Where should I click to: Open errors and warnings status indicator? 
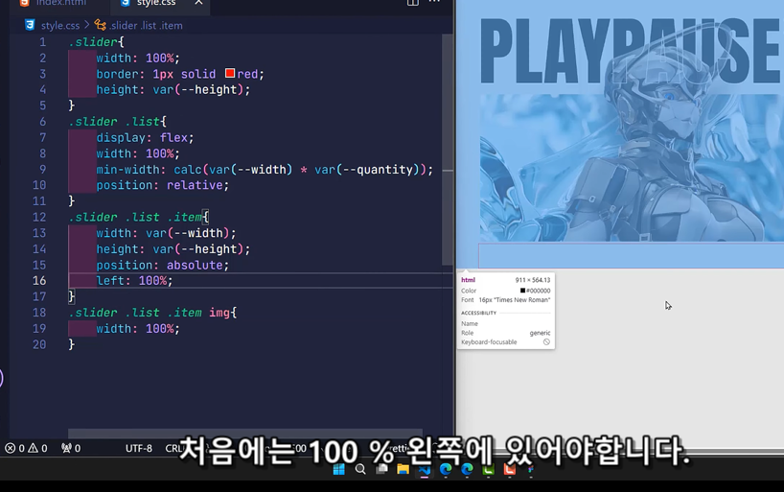click(26, 448)
